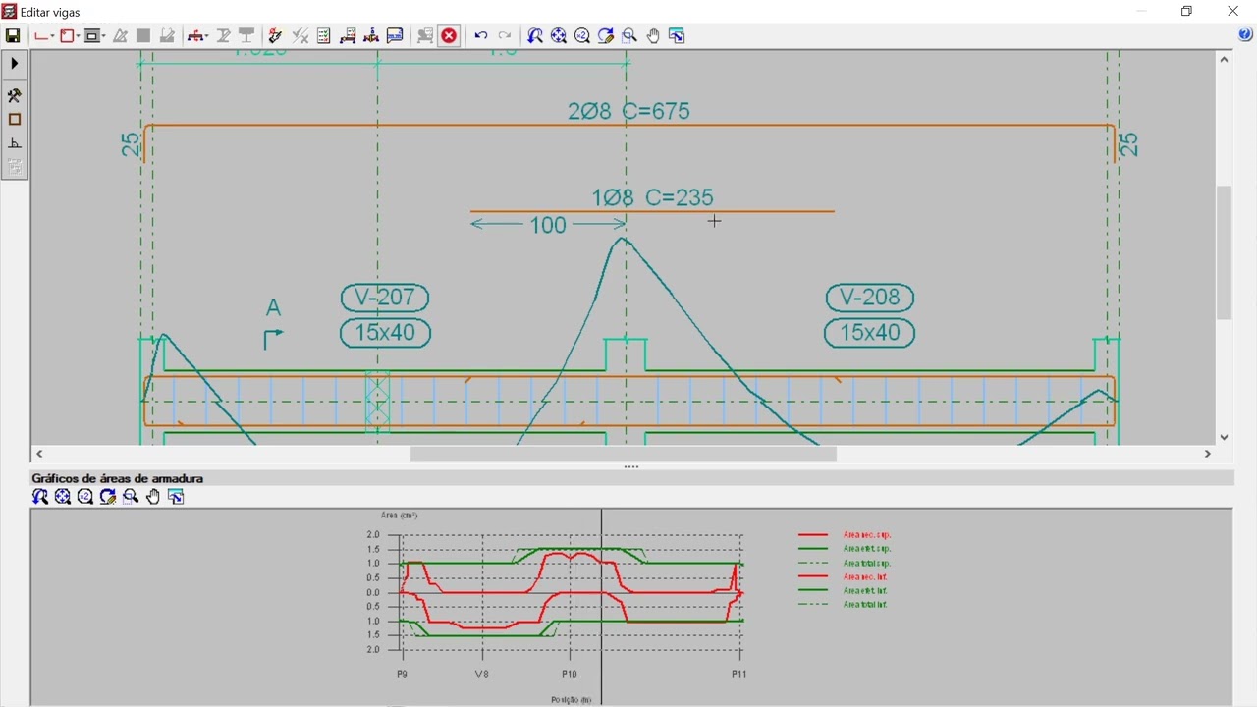
Task: Click the black play arrow side button
Action: 14,64
